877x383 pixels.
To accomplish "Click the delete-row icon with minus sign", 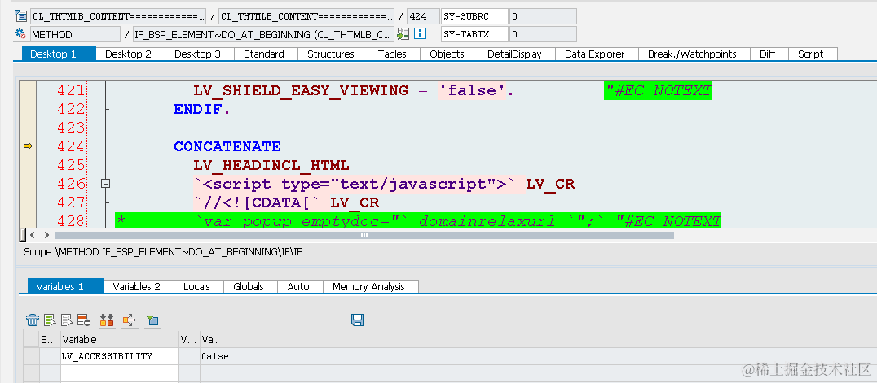I will pyautogui.click(x=84, y=320).
